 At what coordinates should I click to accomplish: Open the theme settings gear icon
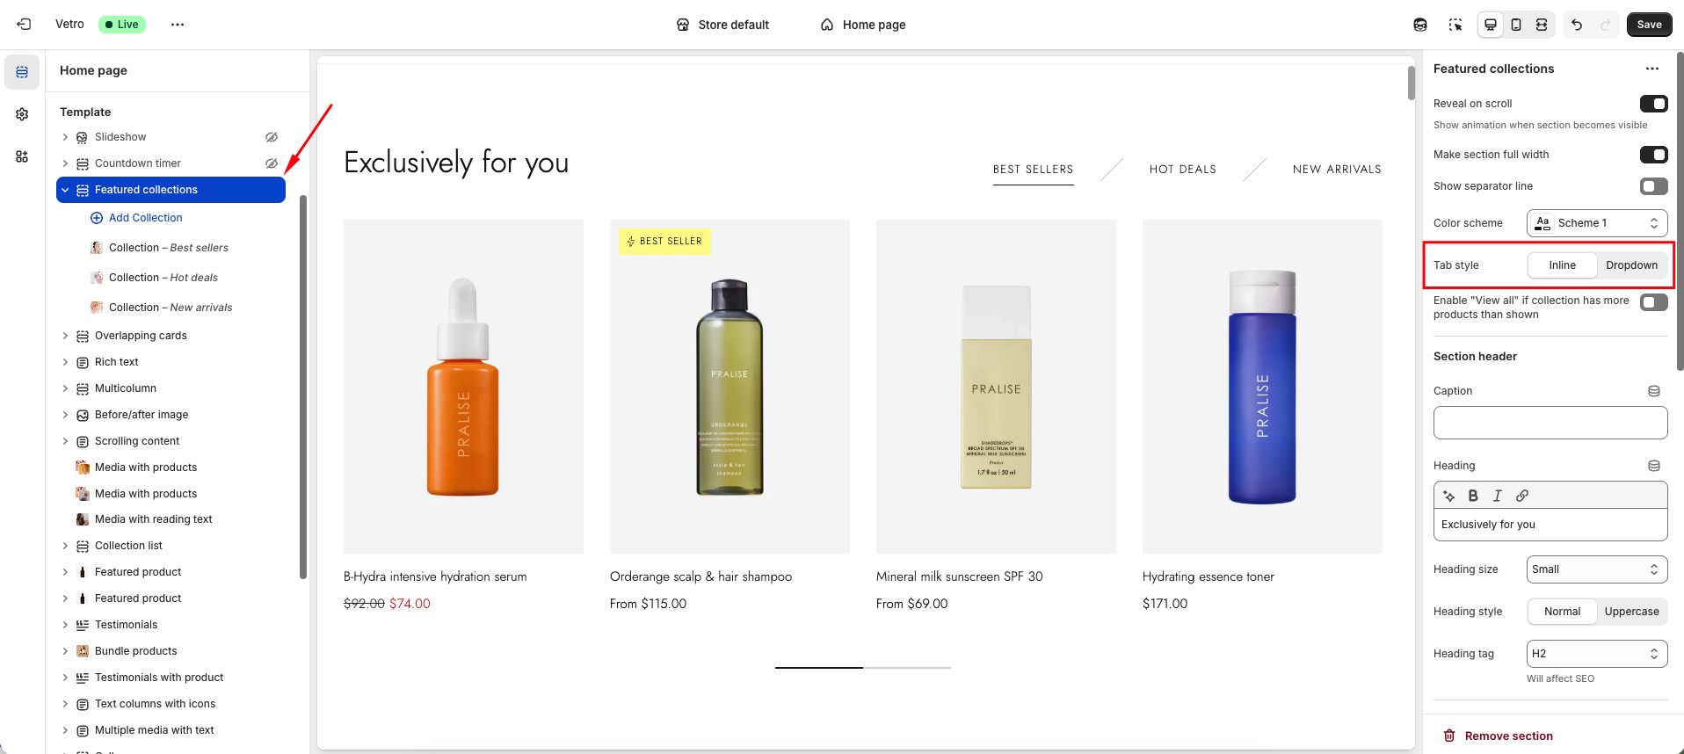(x=22, y=114)
